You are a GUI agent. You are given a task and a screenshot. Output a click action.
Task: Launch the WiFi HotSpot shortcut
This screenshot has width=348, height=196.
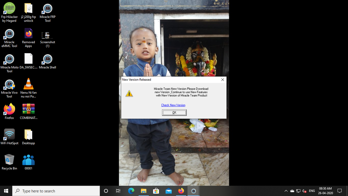tap(9, 137)
